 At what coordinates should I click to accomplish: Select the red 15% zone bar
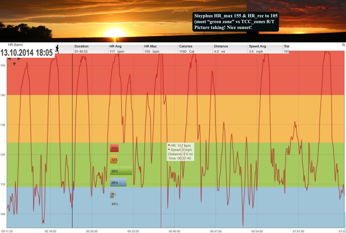coord(114,148)
